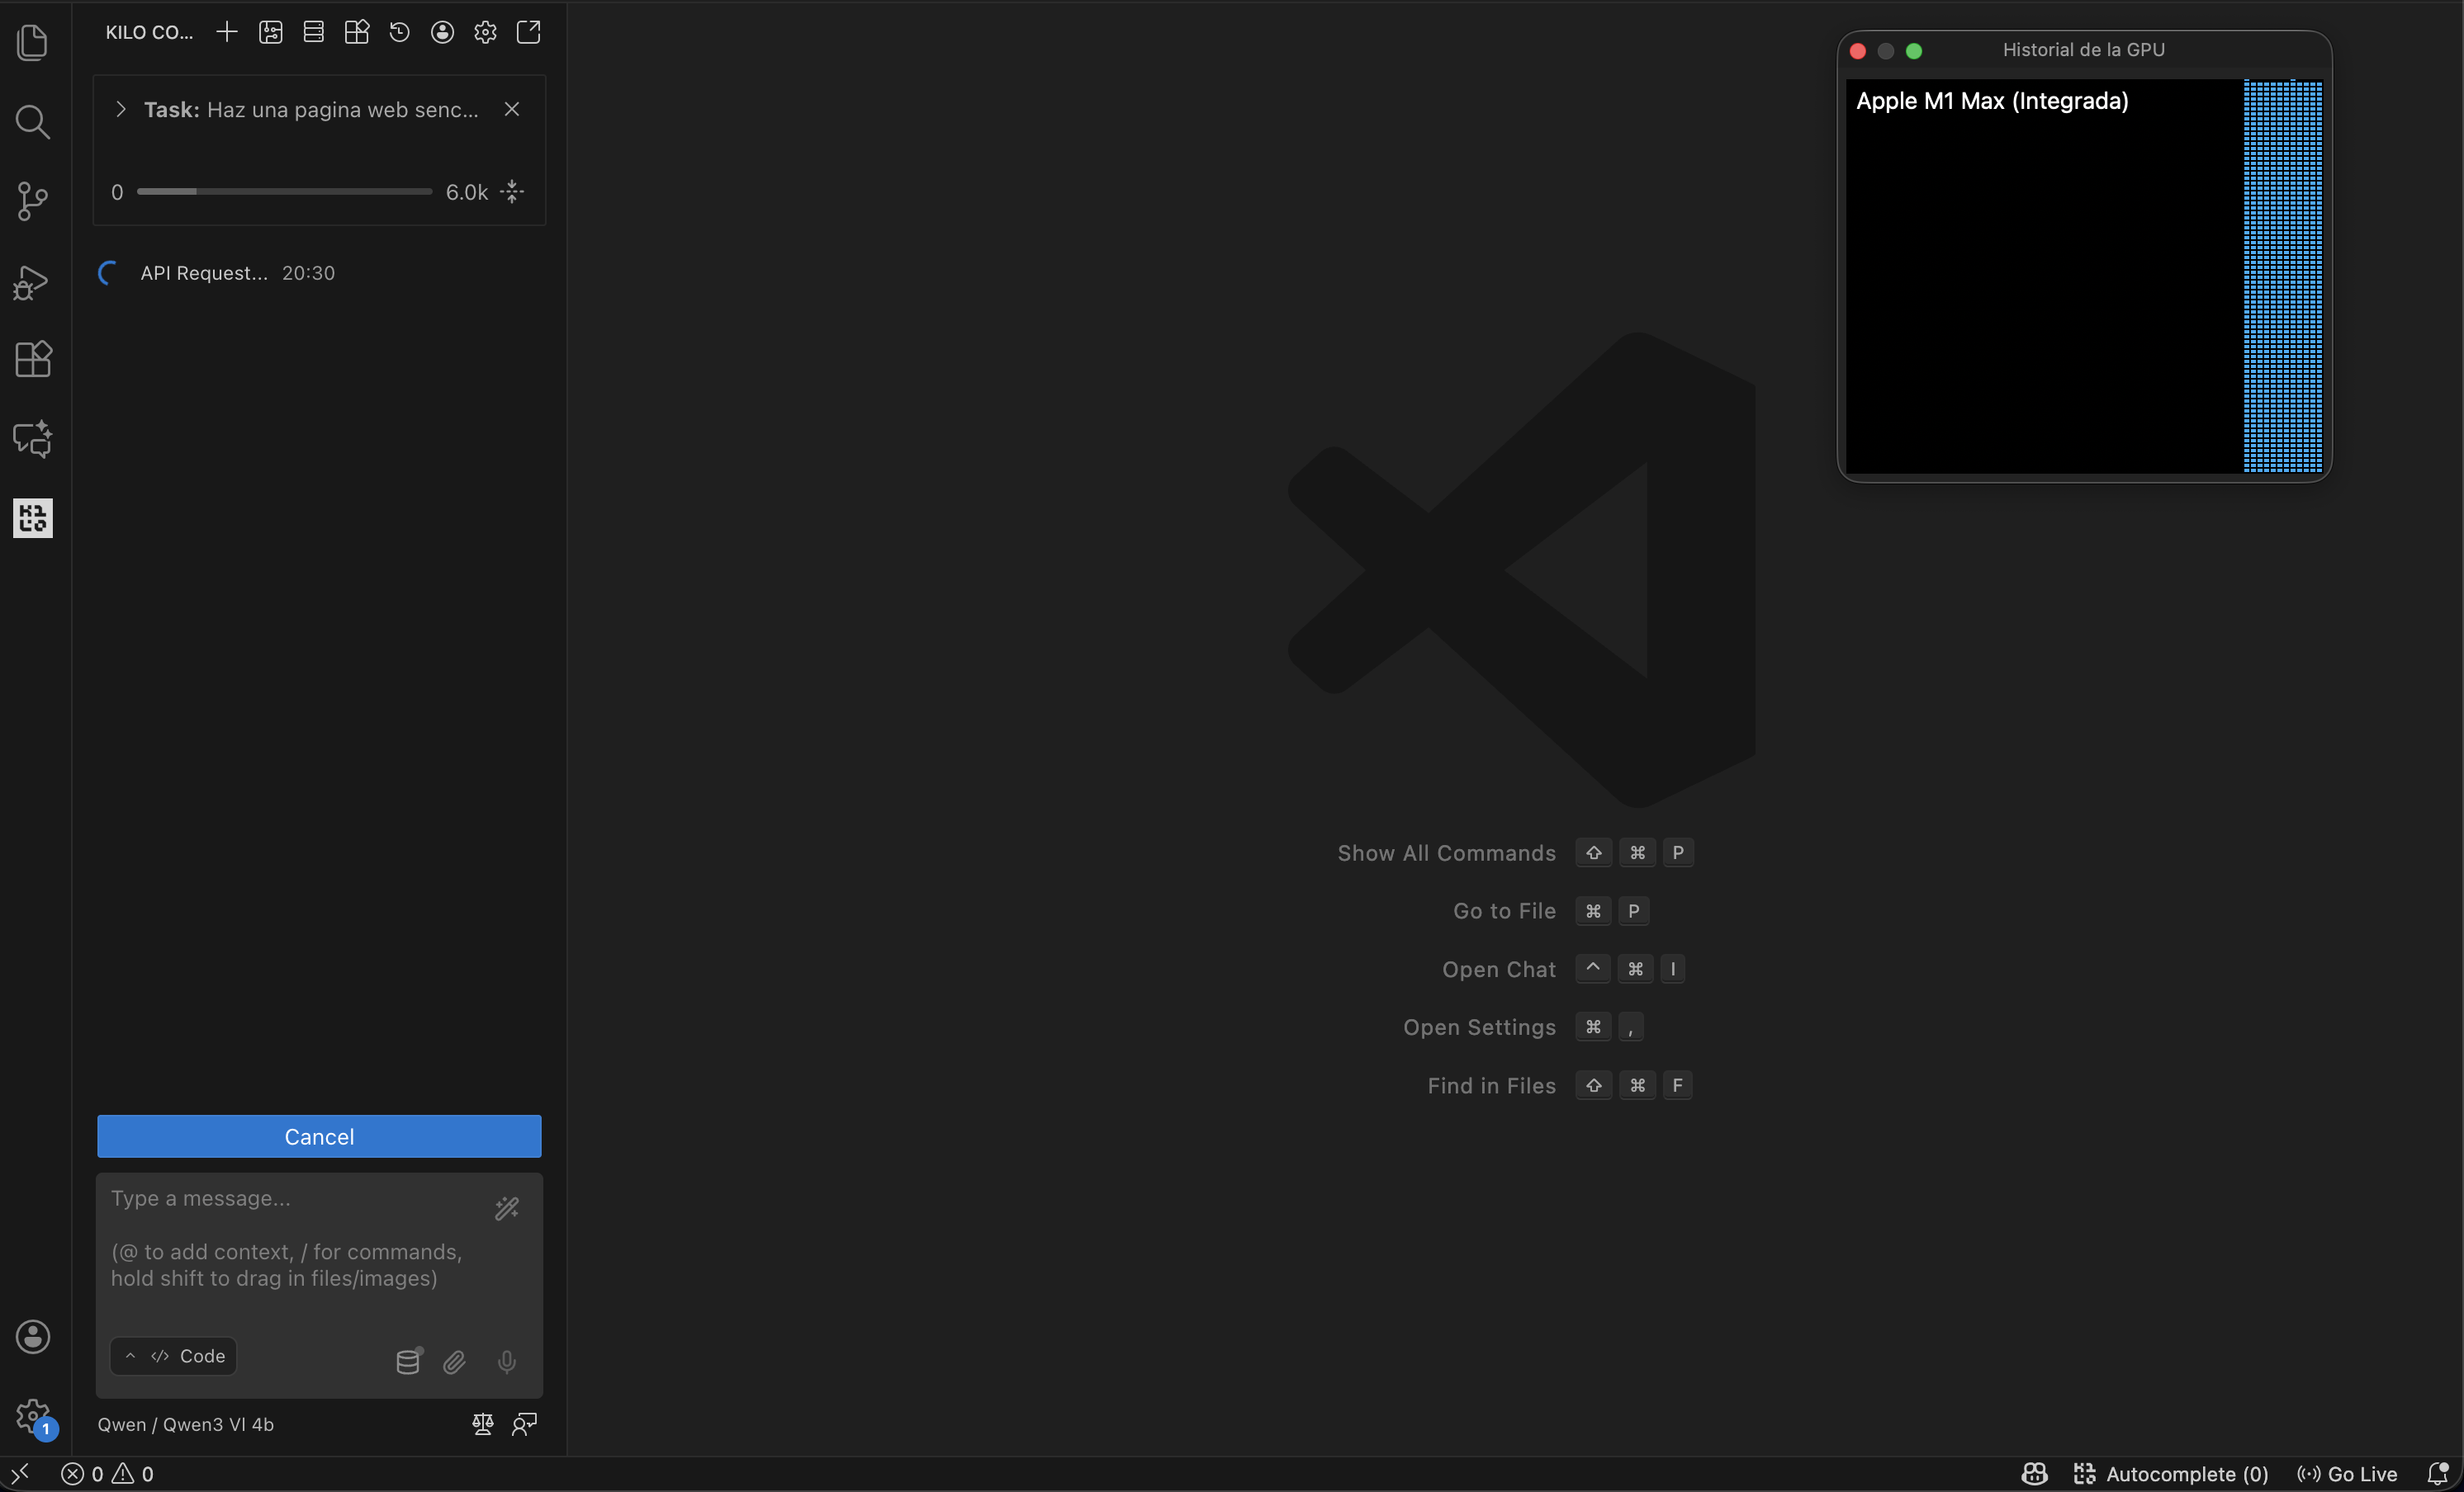Viewport: 2464px width, 1492px height.
Task: View your account profile icon
Action: [443, 32]
